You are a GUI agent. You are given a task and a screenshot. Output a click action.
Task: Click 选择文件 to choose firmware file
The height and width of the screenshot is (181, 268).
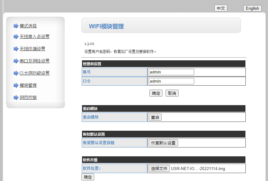click(x=159, y=169)
